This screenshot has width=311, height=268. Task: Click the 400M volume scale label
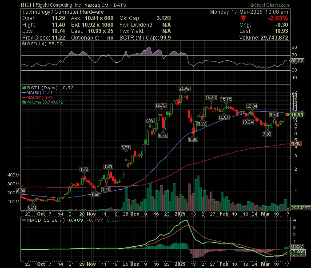coord(13,175)
